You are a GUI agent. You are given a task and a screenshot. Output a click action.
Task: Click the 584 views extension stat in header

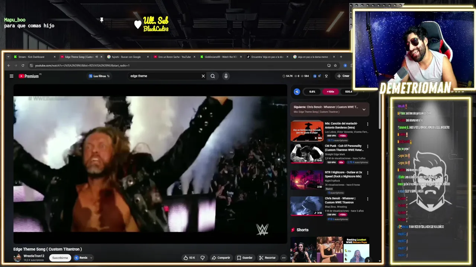305,76
